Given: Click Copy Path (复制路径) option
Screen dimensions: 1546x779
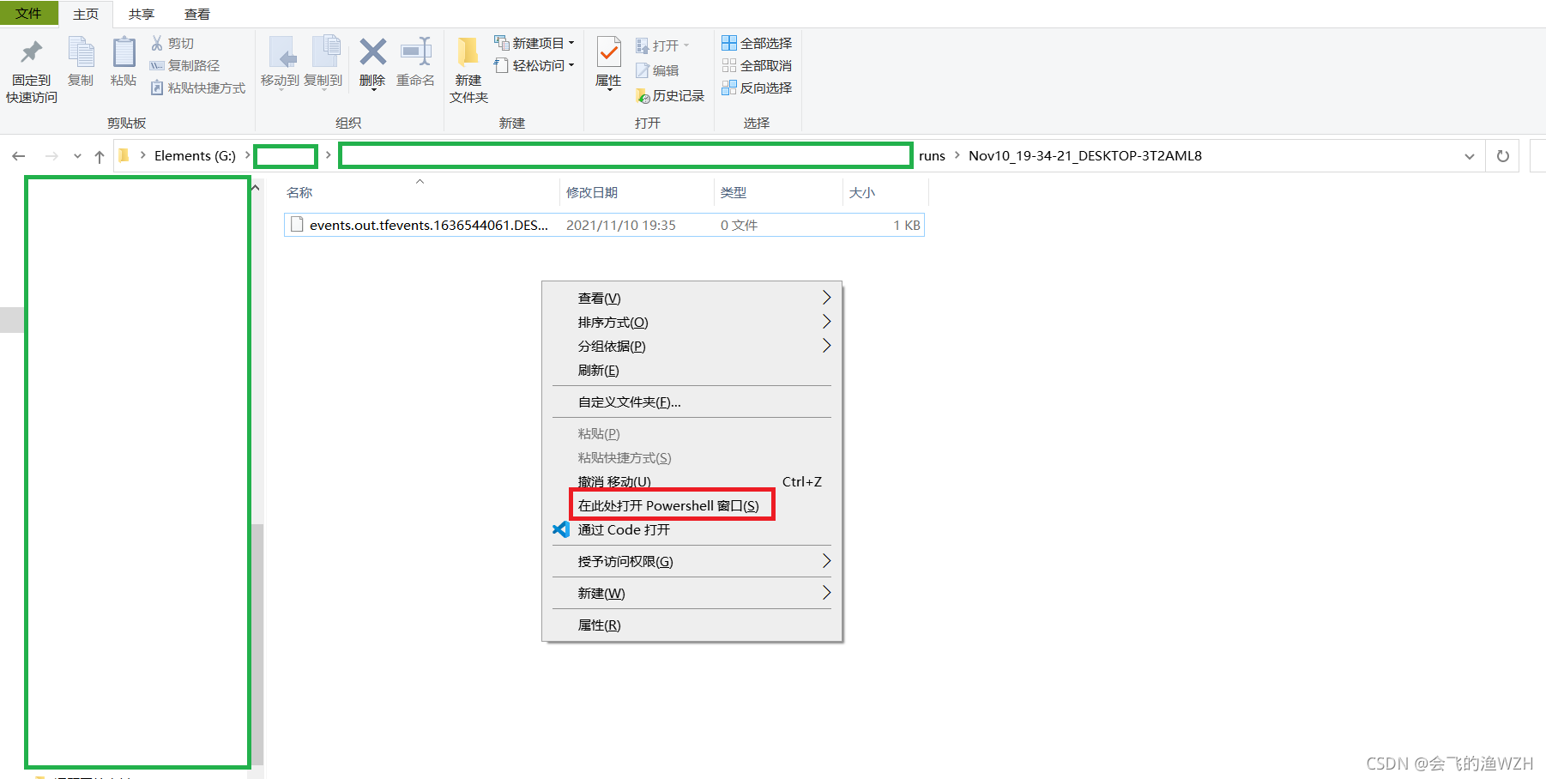Looking at the screenshot, I should 184,65.
